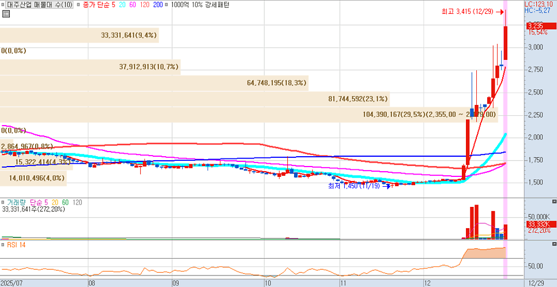Screen dimensions: 557x287
Task: Toggle the 대주산업 매물대 수(10) indicator box
Action: (3, 5)
